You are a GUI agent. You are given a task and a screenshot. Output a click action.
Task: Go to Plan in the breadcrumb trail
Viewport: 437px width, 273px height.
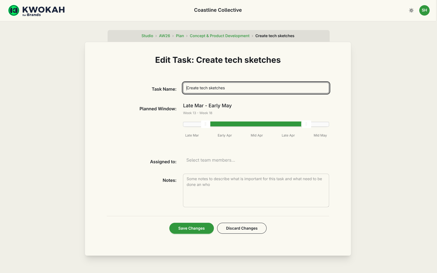[x=180, y=36]
